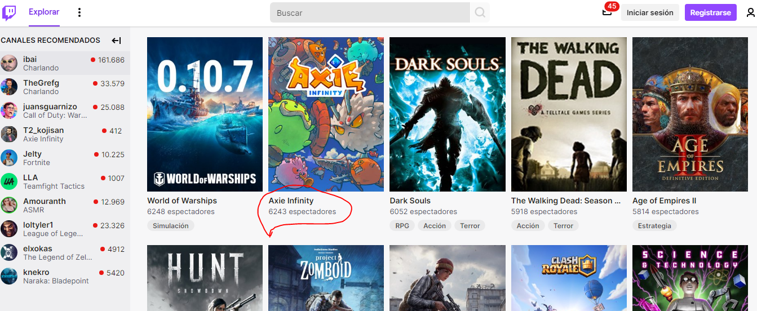Open loltyler1 channel avatar

pyautogui.click(x=9, y=229)
